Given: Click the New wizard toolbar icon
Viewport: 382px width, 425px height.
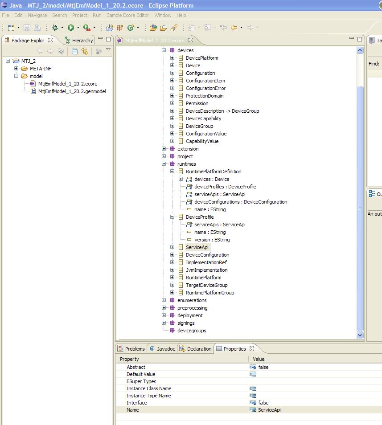Looking at the screenshot, I should 11,27.
